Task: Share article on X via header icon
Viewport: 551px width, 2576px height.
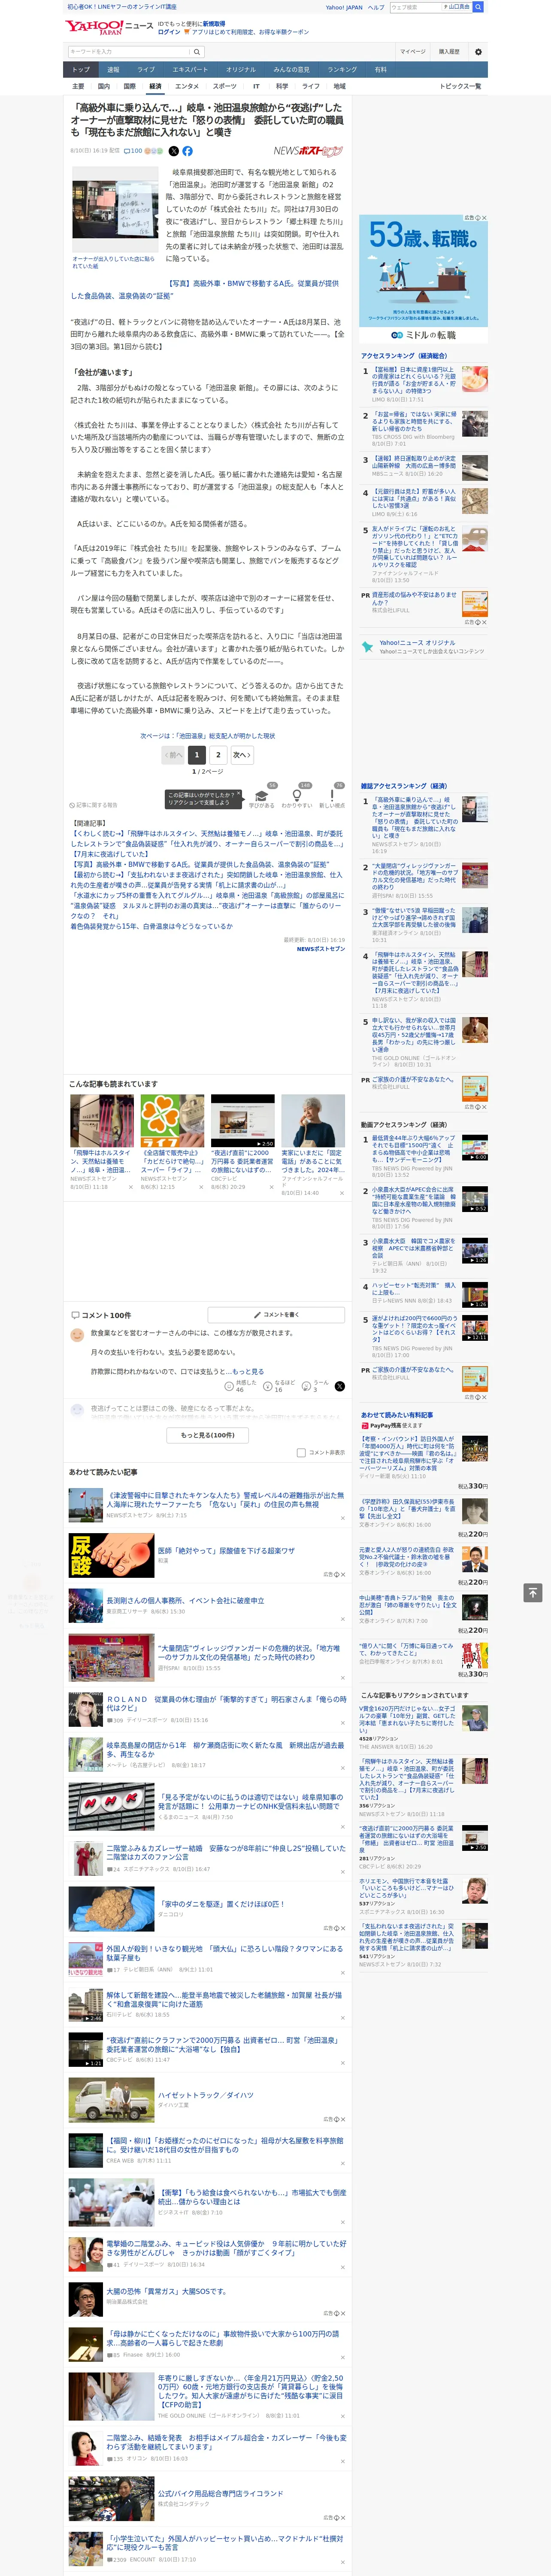Action: (x=173, y=151)
